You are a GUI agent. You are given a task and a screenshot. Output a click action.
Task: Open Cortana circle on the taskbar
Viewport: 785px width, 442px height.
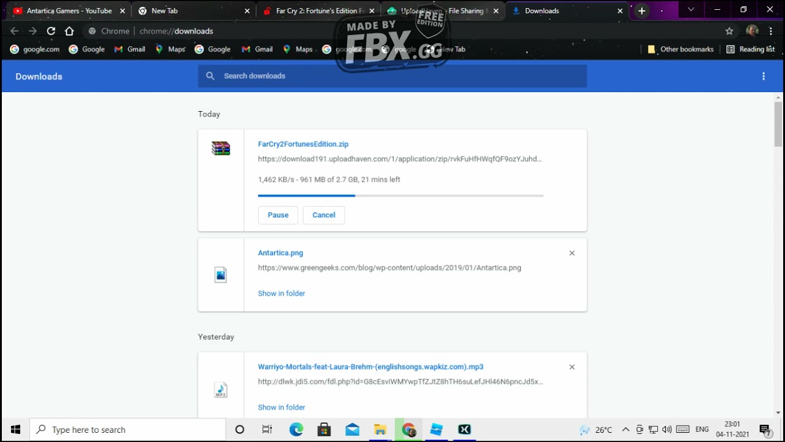pyautogui.click(x=240, y=430)
